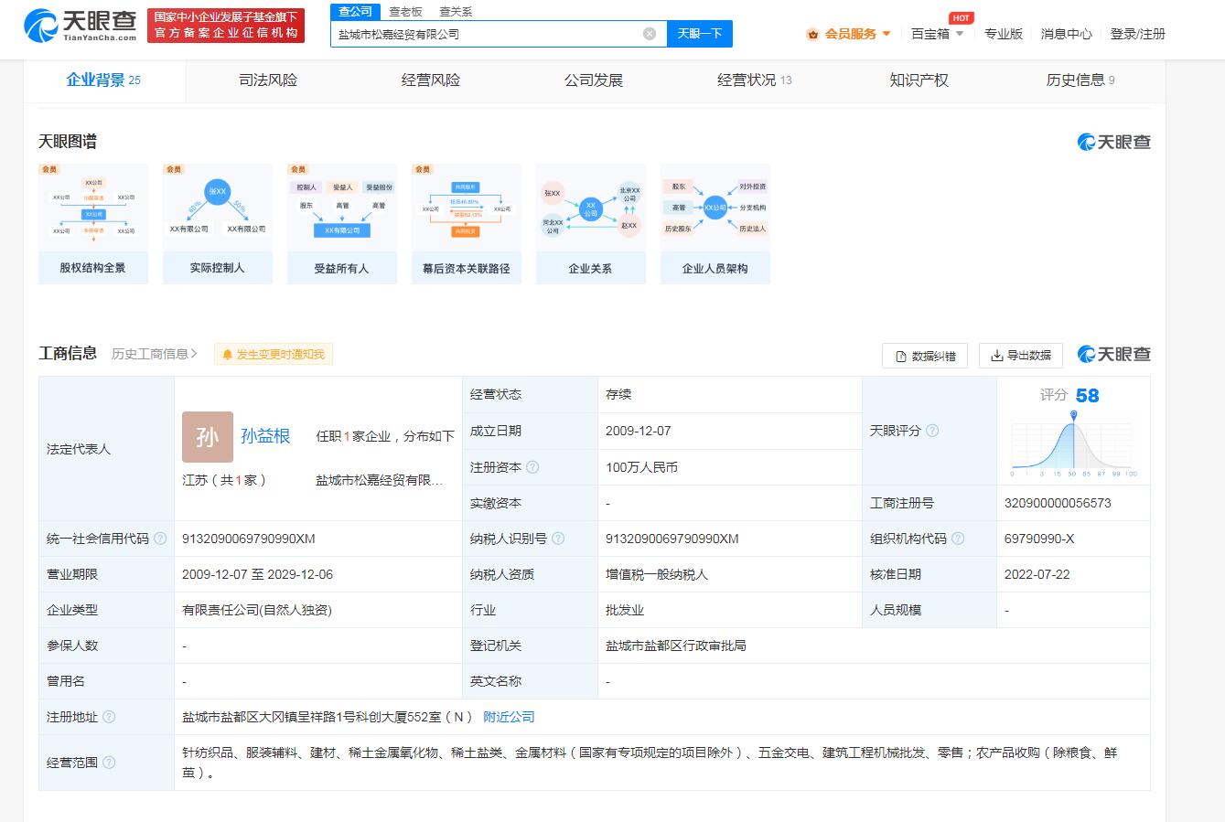Click the 天眼一下 search button
The width and height of the screenshot is (1225, 822).
pos(700,34)
